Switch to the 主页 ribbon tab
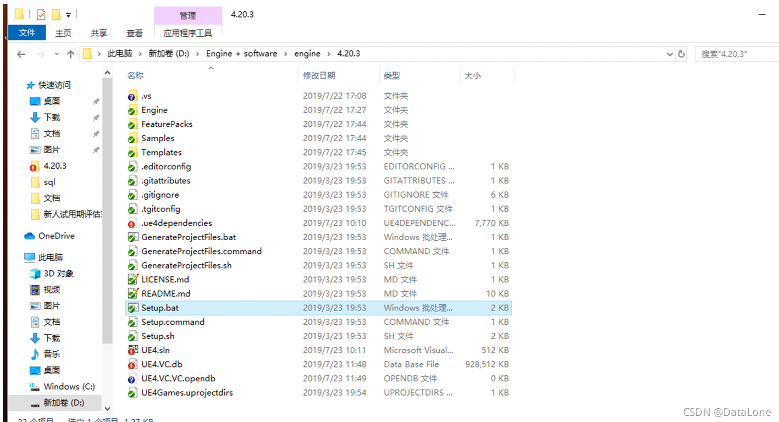 (x=63, y=33)
